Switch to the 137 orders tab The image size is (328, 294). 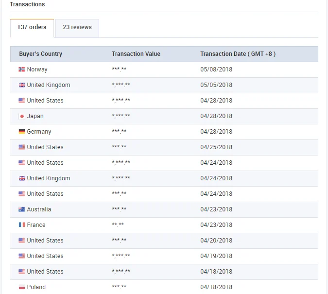(32, 28)
